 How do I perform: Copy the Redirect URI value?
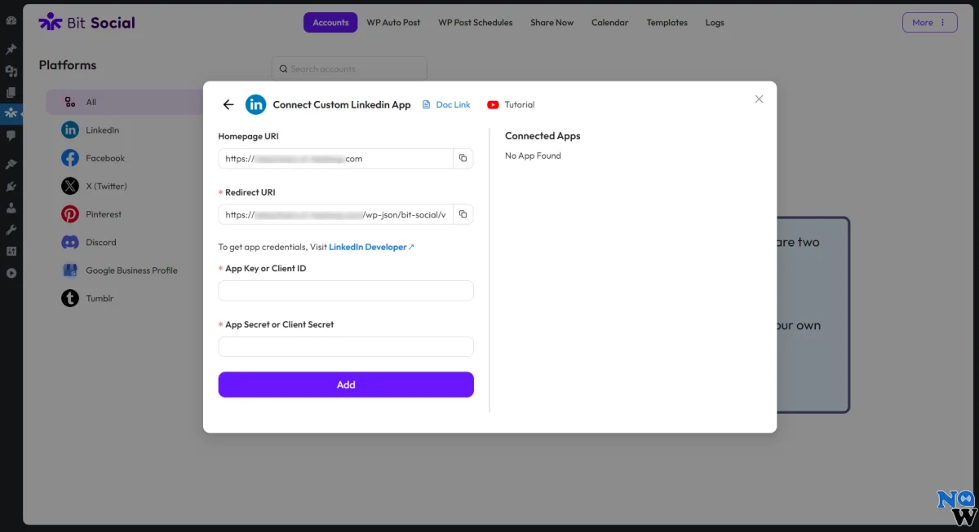point(463,214)
